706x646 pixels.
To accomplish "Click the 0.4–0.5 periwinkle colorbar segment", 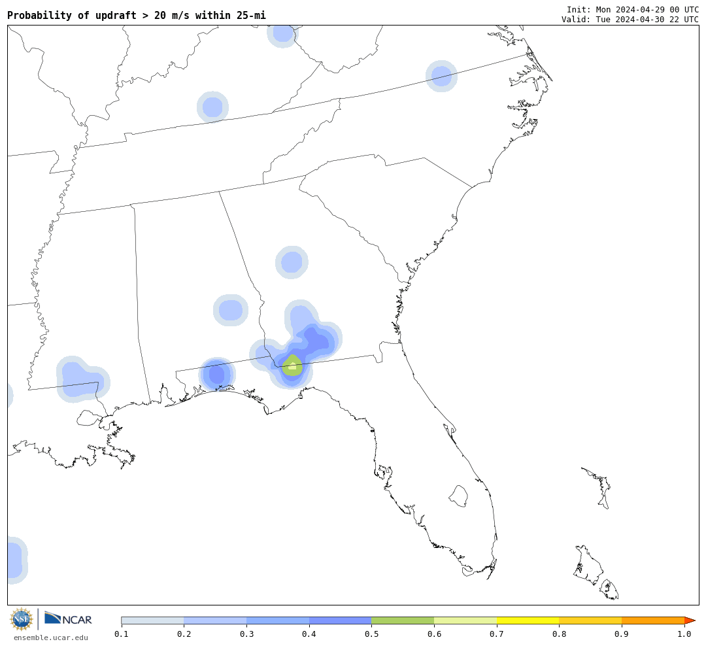I will 341,620.
